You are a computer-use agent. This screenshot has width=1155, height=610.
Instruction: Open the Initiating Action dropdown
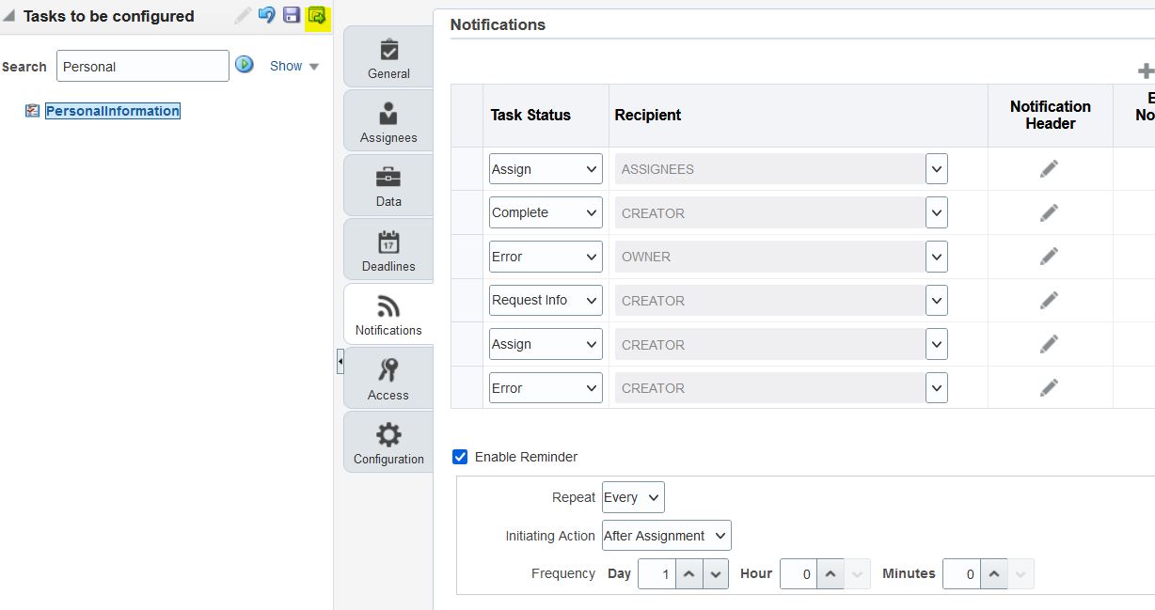(x=667, y=536)
